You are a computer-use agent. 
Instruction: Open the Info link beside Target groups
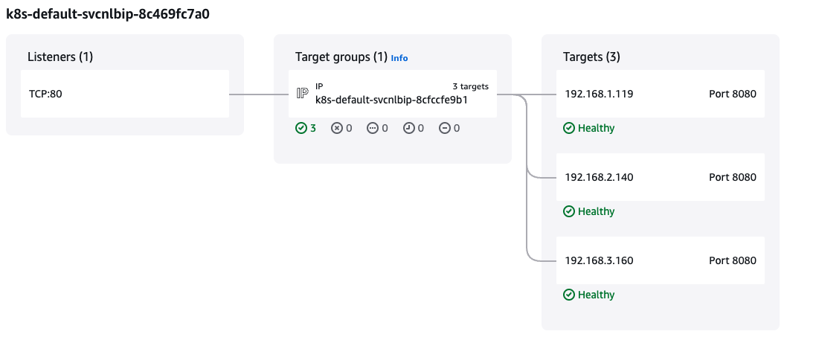(399, 58)
